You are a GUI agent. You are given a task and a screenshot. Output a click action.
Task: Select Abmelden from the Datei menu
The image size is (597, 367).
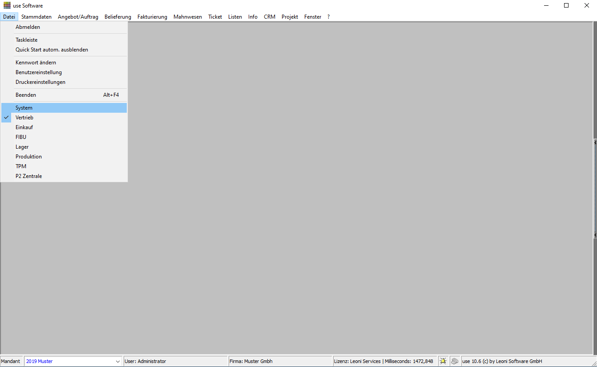(64, 27)
